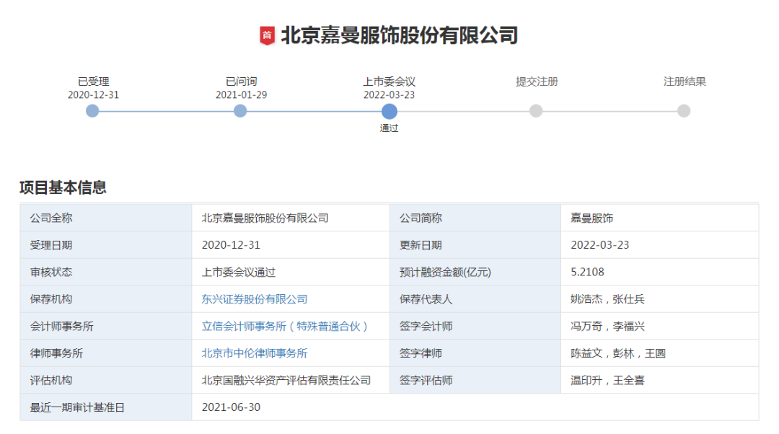Image resolution: width=779 pixels, height=434 pixels.
Task: Click the 提交注册 timeline step circle
Action: click(536, 111)
